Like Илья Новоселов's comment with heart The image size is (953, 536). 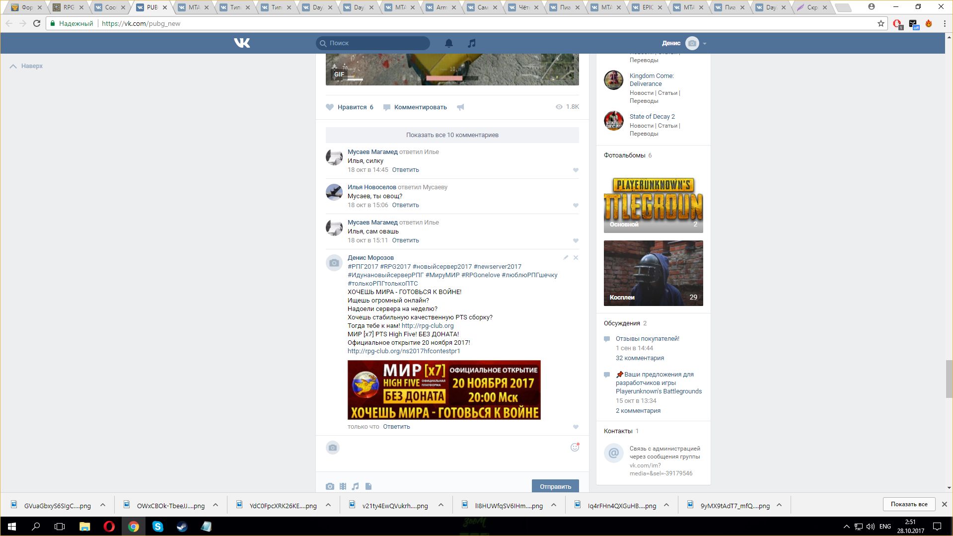click(x=576, y=205)
